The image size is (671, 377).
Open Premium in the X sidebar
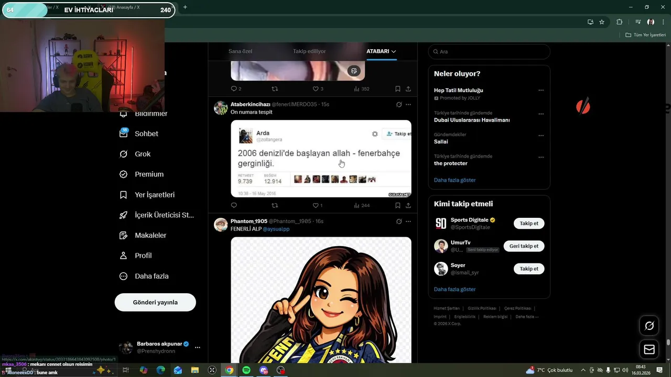[x=142, y=174]
